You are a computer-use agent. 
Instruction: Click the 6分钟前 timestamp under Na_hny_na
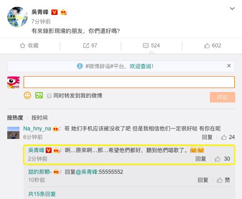tap(33, 137)
